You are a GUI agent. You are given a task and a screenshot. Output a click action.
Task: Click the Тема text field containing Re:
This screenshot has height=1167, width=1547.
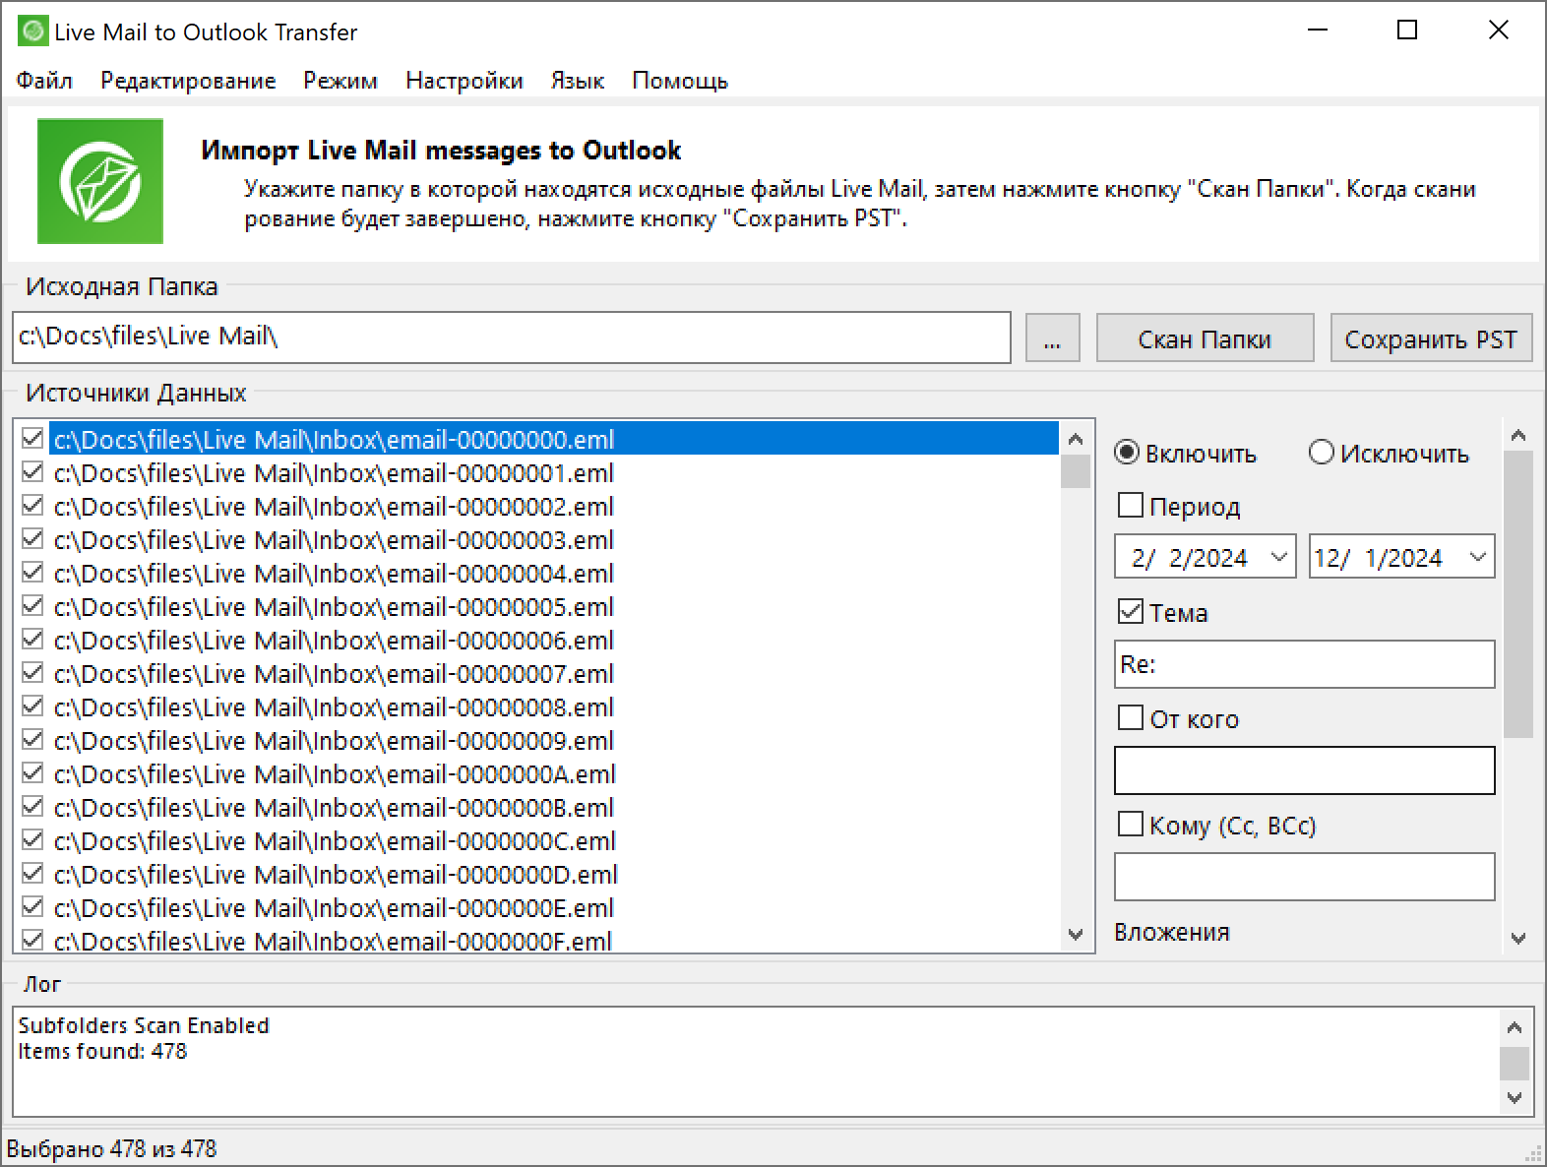point(1305,664)
